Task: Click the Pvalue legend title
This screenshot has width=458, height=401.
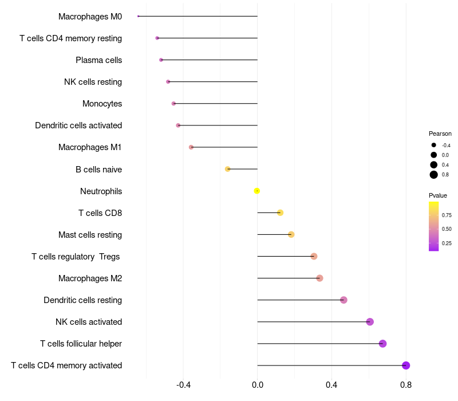Action: coord(438,195)
